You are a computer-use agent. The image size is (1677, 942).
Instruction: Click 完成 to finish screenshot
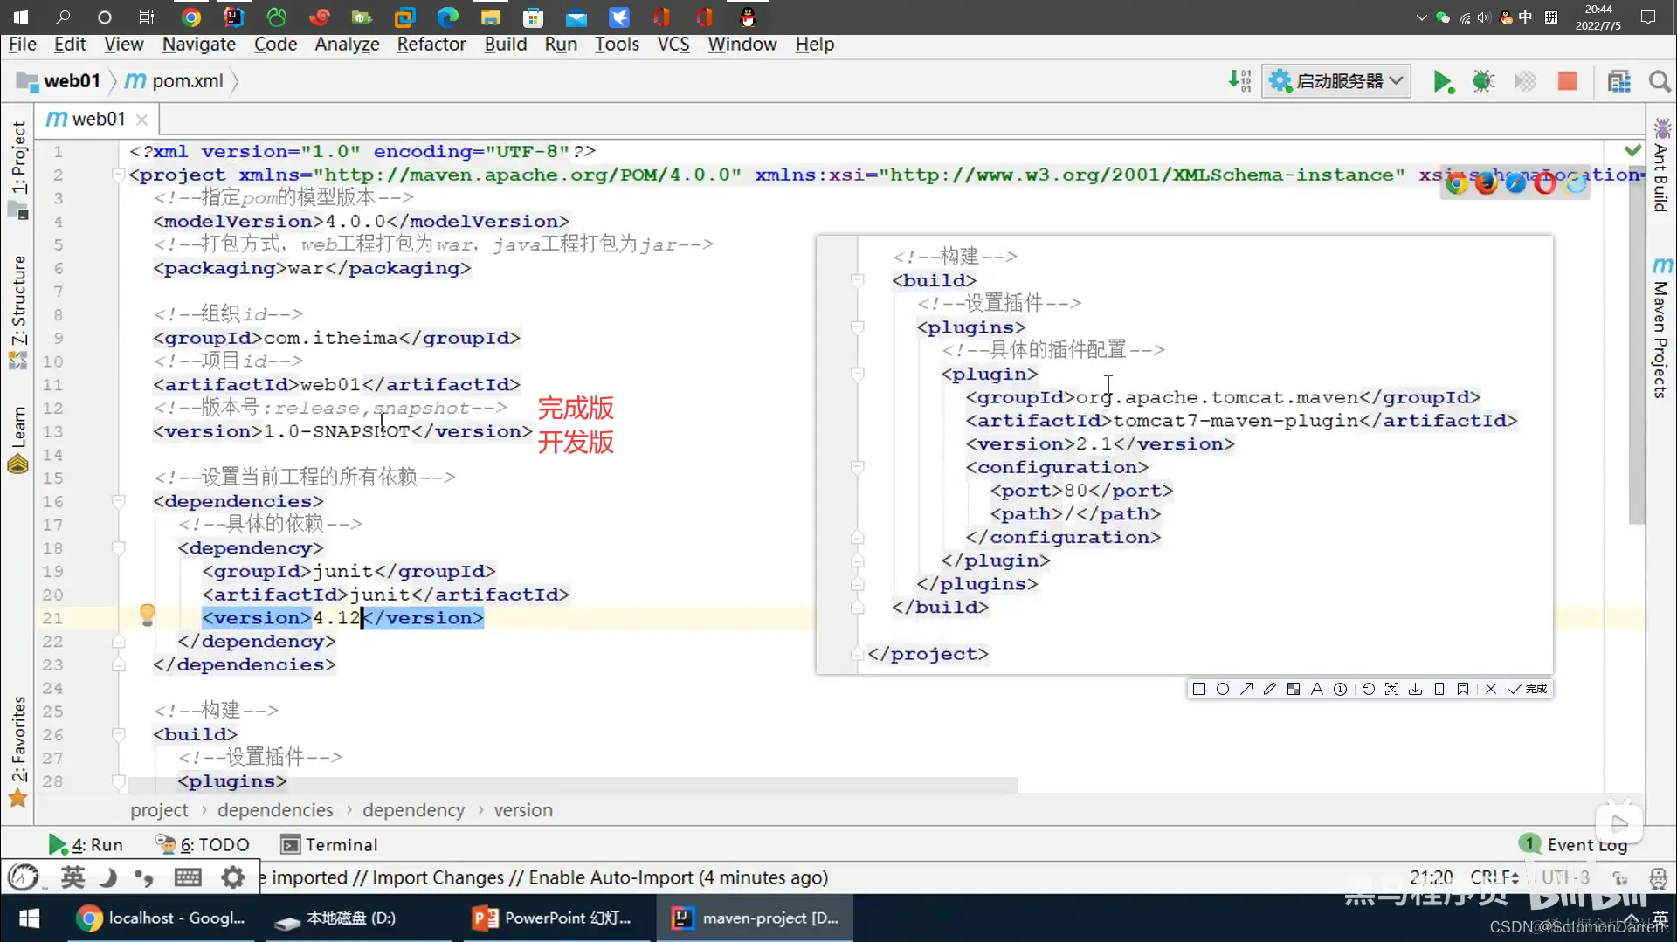[1528, 689]
